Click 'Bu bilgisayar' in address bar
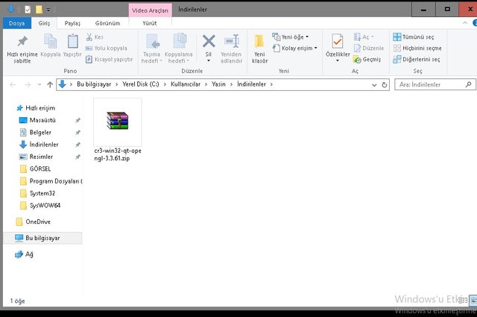This screenshot has width=477, height=317. click(94, 84)
